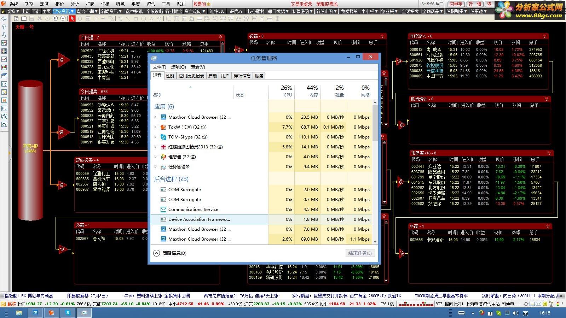Open Skype from the Windows taskbar
The image size is (566, 318).
pos(68,313)
